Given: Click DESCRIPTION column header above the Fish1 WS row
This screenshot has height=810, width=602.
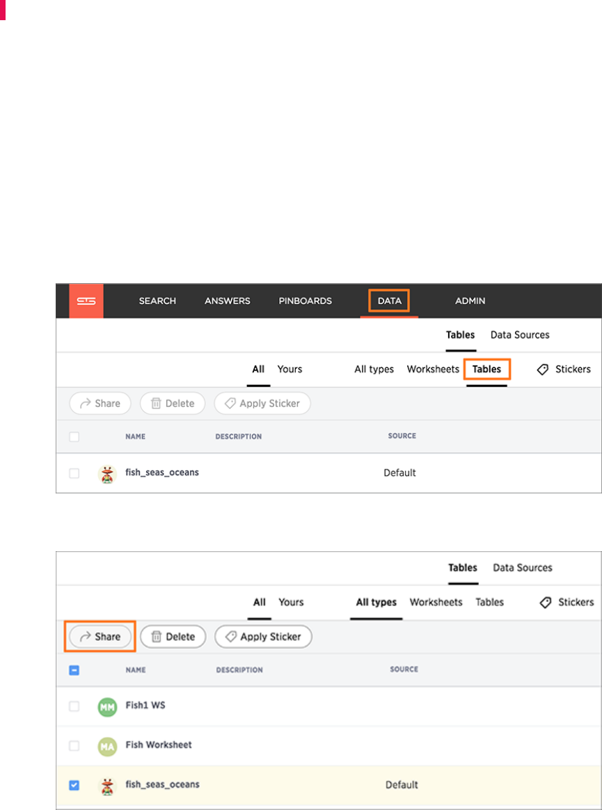Looking at the screenshot, I should coord(240,670).
